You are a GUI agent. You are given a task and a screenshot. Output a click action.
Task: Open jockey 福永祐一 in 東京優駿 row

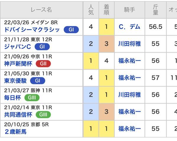(130, 78)
